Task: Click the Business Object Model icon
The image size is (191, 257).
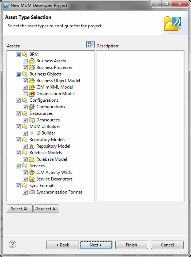Action: coord(32,81)
